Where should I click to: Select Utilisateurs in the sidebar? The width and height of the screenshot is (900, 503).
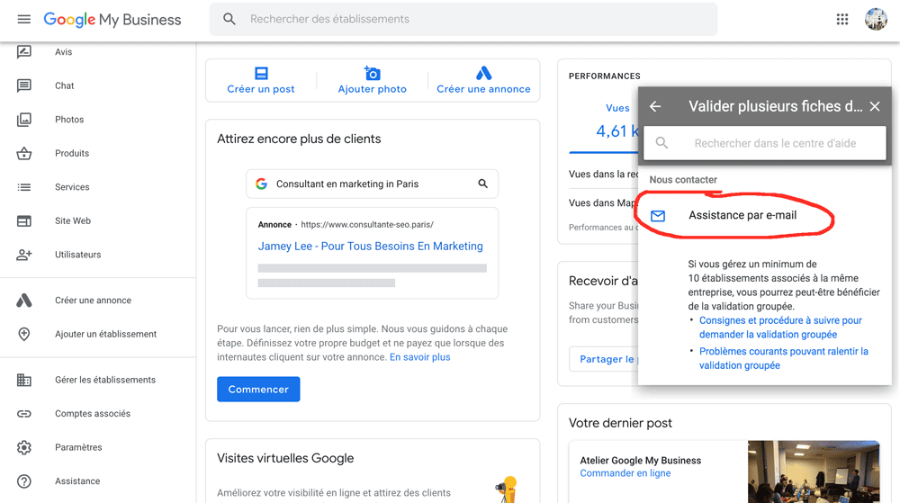pos(78,255)
